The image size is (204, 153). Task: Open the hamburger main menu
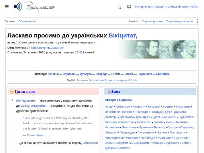point(7,6)
